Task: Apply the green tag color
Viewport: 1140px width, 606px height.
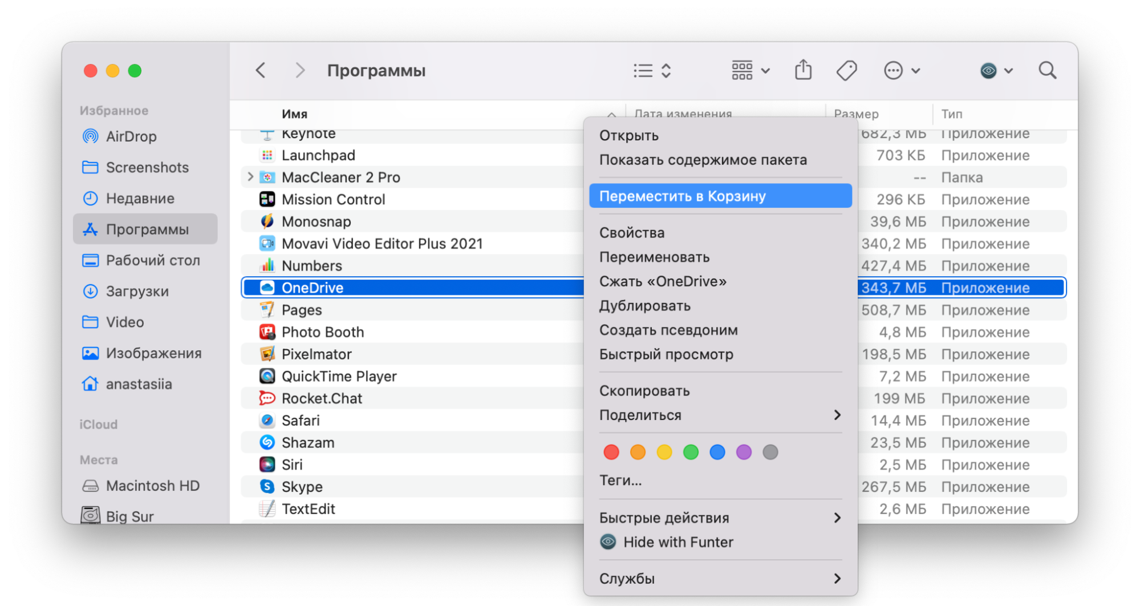Action: [x=691, y=453]
